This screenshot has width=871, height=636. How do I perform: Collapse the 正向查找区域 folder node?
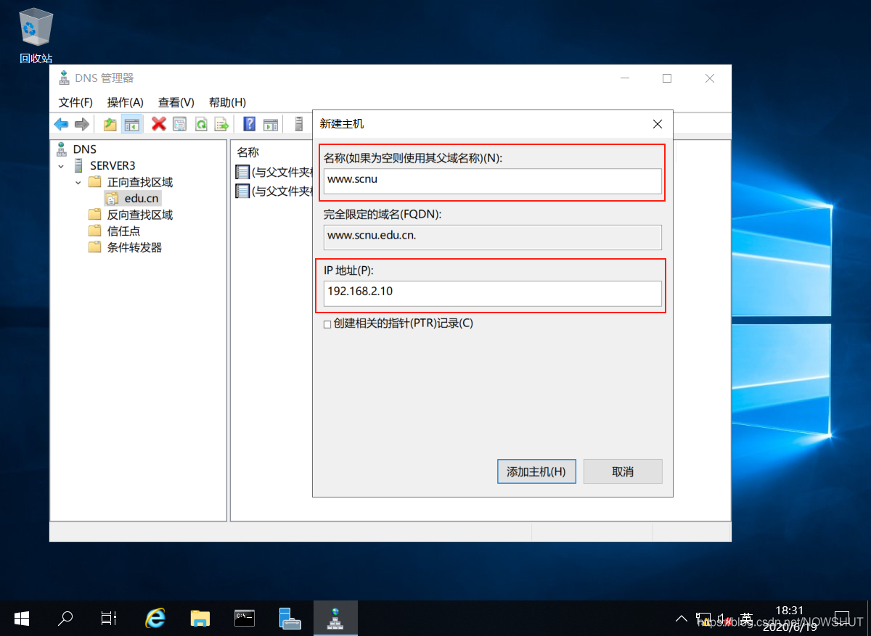point(78,183)
